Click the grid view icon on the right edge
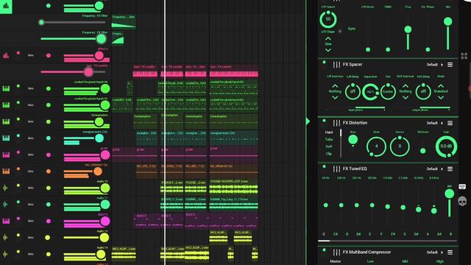This screenshot has height=265, width=471. (x=464, y=56)
